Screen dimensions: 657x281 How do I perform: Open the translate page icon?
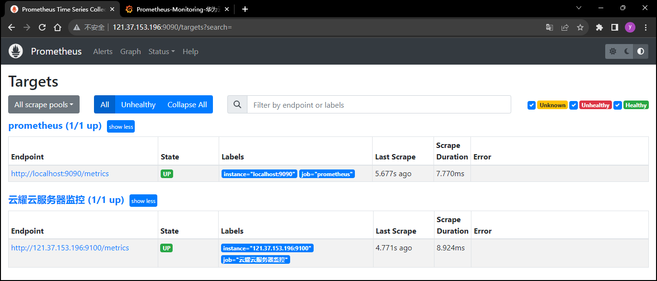(550, 27)
